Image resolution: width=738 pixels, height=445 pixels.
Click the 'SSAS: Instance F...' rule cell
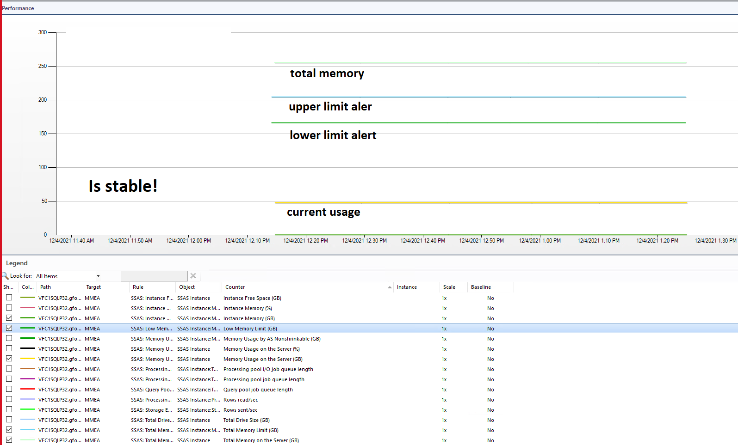(x=152, y=298)
